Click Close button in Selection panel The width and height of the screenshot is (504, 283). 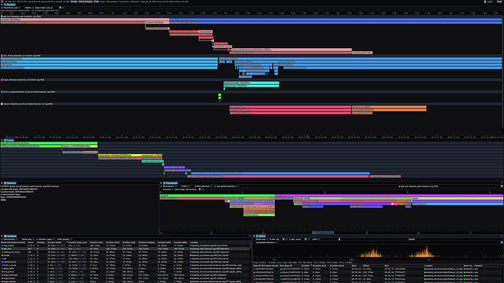[x=3, y=200]
